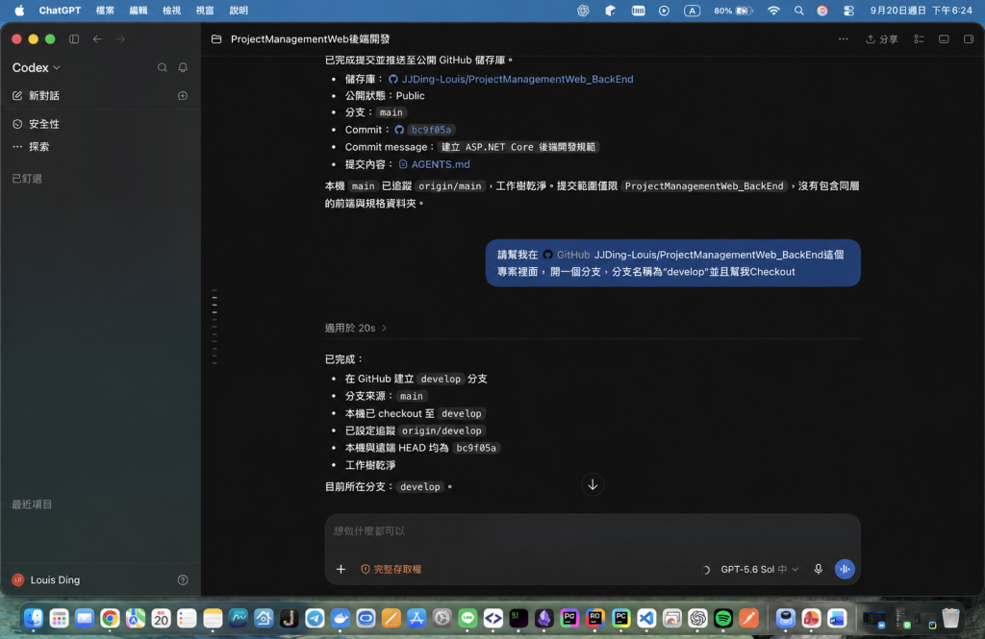985x639 pixels.
Task: Expand the Codex workspace dropdown
Action: coord(36,67)
